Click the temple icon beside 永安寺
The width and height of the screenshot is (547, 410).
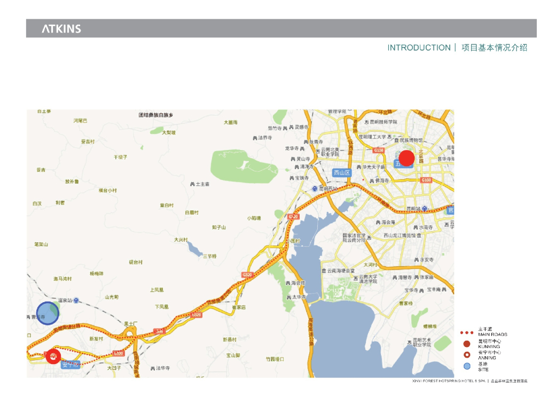pos(417,260)
